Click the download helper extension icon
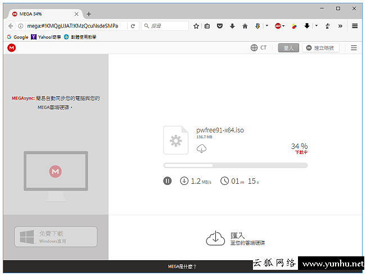The image size is (366, 276). 257,26
